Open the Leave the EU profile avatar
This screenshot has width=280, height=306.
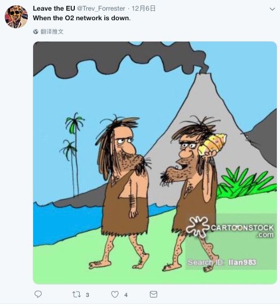16,17
